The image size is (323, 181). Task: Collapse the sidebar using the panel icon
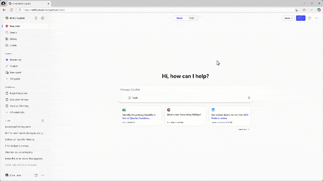pyautogui.click(x=43, y=18)
